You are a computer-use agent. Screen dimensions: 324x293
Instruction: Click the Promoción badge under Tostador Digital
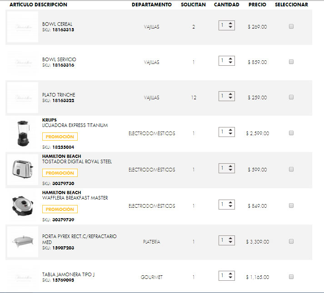click(x=60, y=173)
